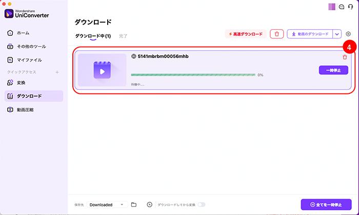Open ホーム in the sidebar
Screen dimensions: 359x215
tap(23, 33)
